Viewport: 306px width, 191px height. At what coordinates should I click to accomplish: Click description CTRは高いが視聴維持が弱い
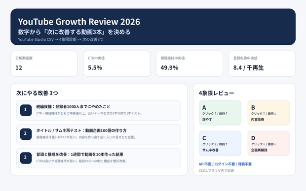click(82, 161)
